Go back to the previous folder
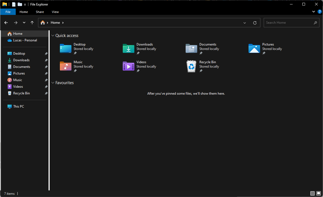Image resolution: width=323 pixels, height=197 pixels. (x=6, y=23)
